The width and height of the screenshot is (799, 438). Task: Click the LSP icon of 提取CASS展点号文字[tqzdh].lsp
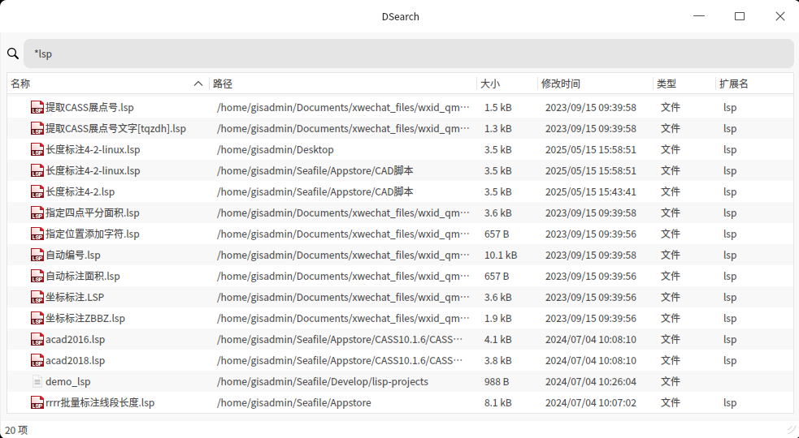click(37, 129)
